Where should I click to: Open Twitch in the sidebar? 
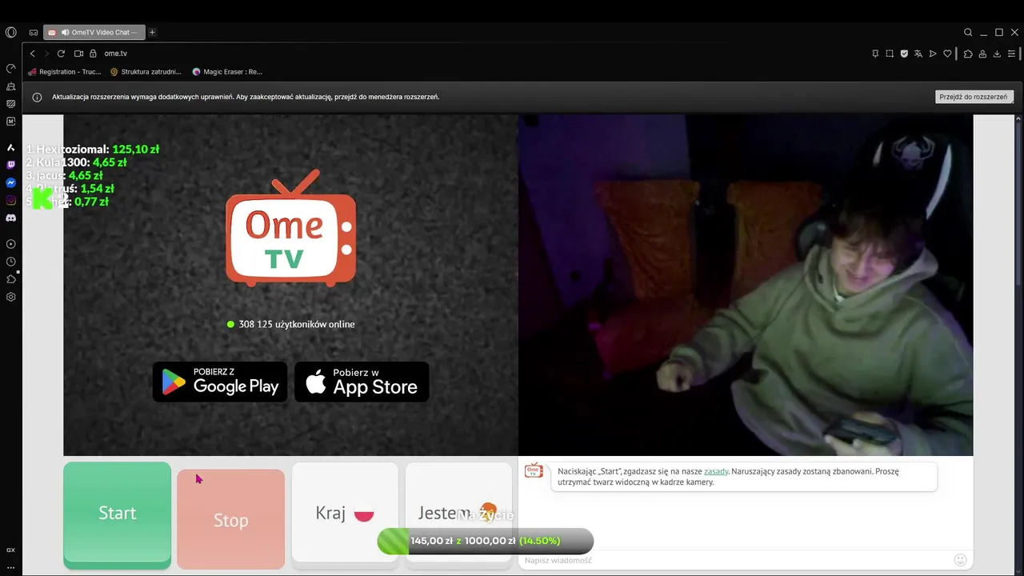[x=11, y=165]
